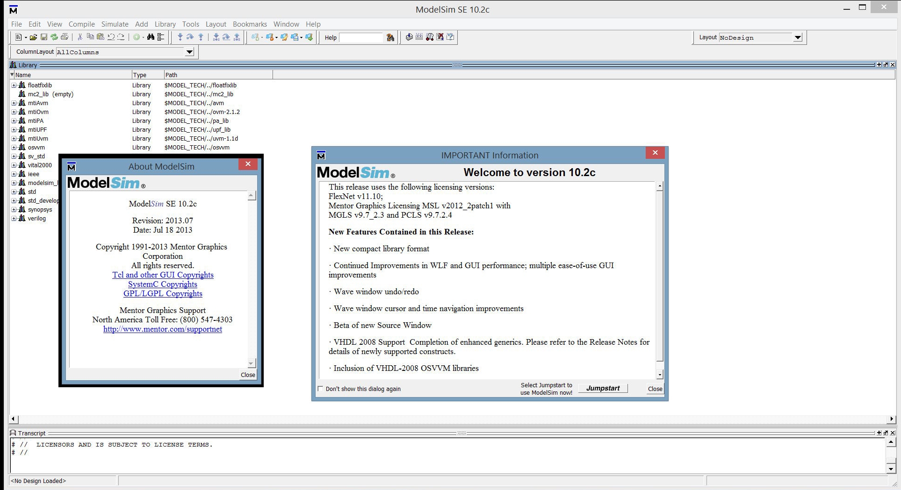This screenshot has width=901, height=490.
Task: Click the Paste toolbar icon
Action: pyautogui.click(x=101, y=37)
